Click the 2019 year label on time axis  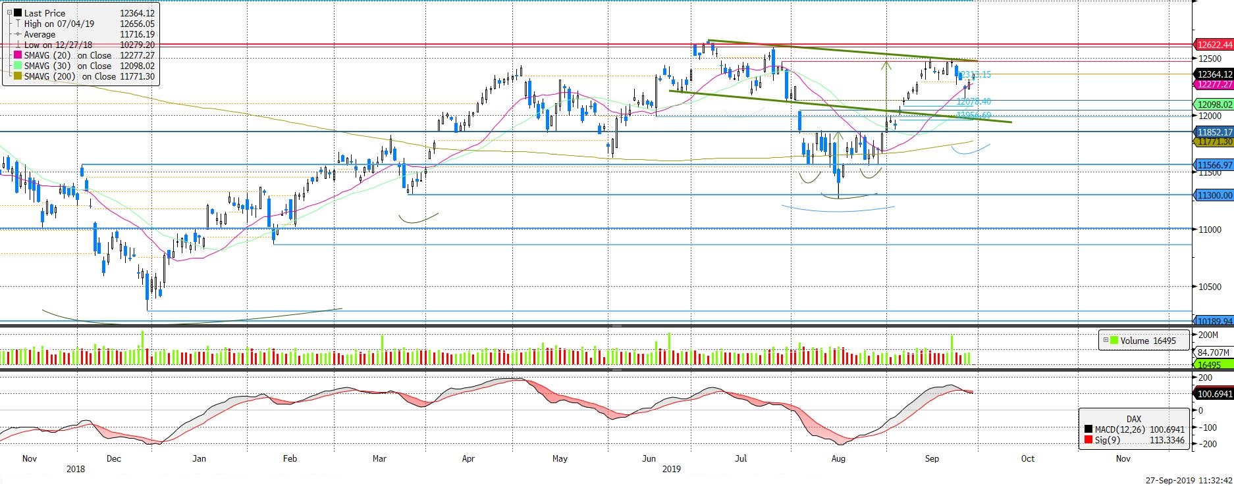point(671,469)
